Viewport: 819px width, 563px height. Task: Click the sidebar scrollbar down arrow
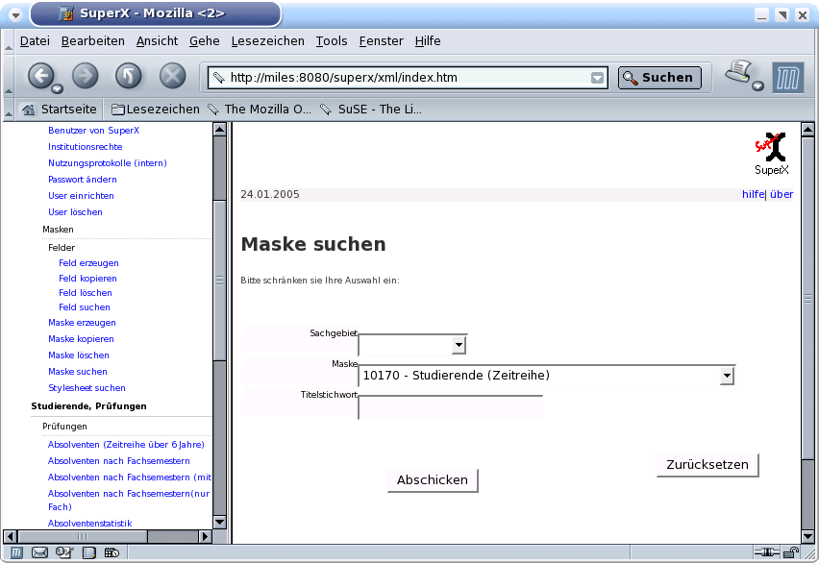219,522
